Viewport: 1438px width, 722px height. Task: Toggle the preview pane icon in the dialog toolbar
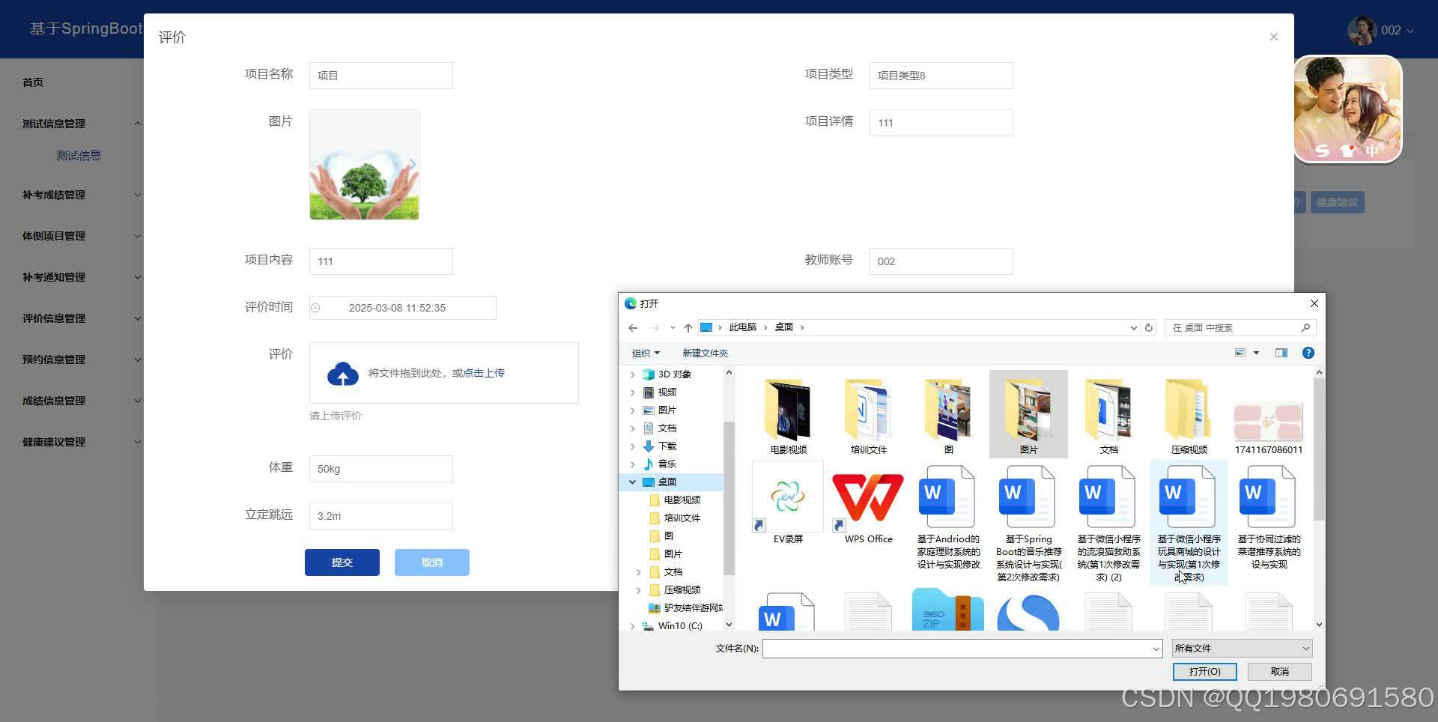point(1281,352)
